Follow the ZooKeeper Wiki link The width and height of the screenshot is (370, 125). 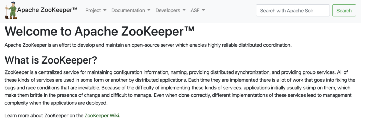pos(102,116)
